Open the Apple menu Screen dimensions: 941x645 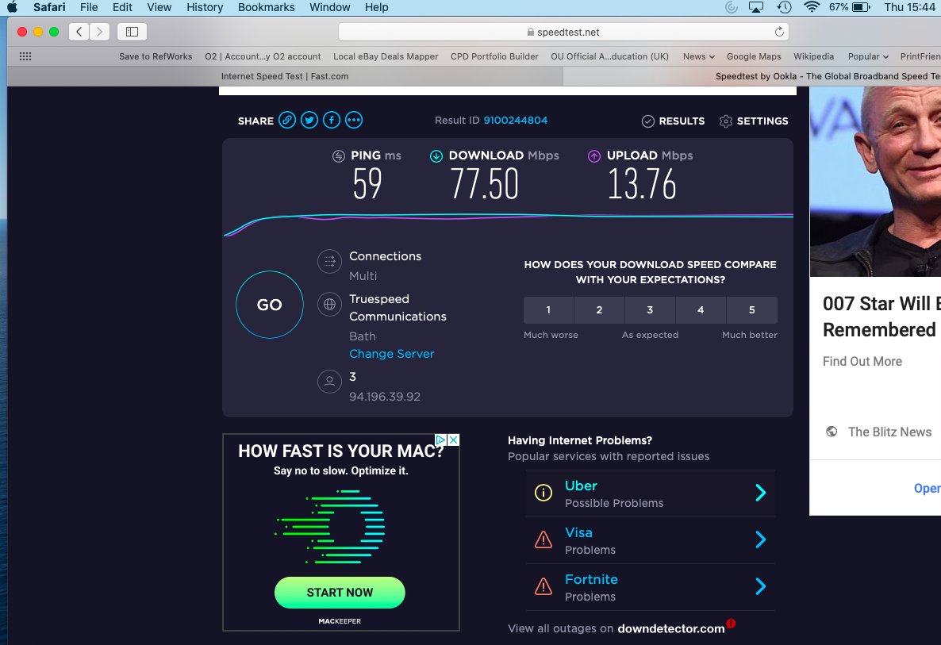click(x=13, y=7)
